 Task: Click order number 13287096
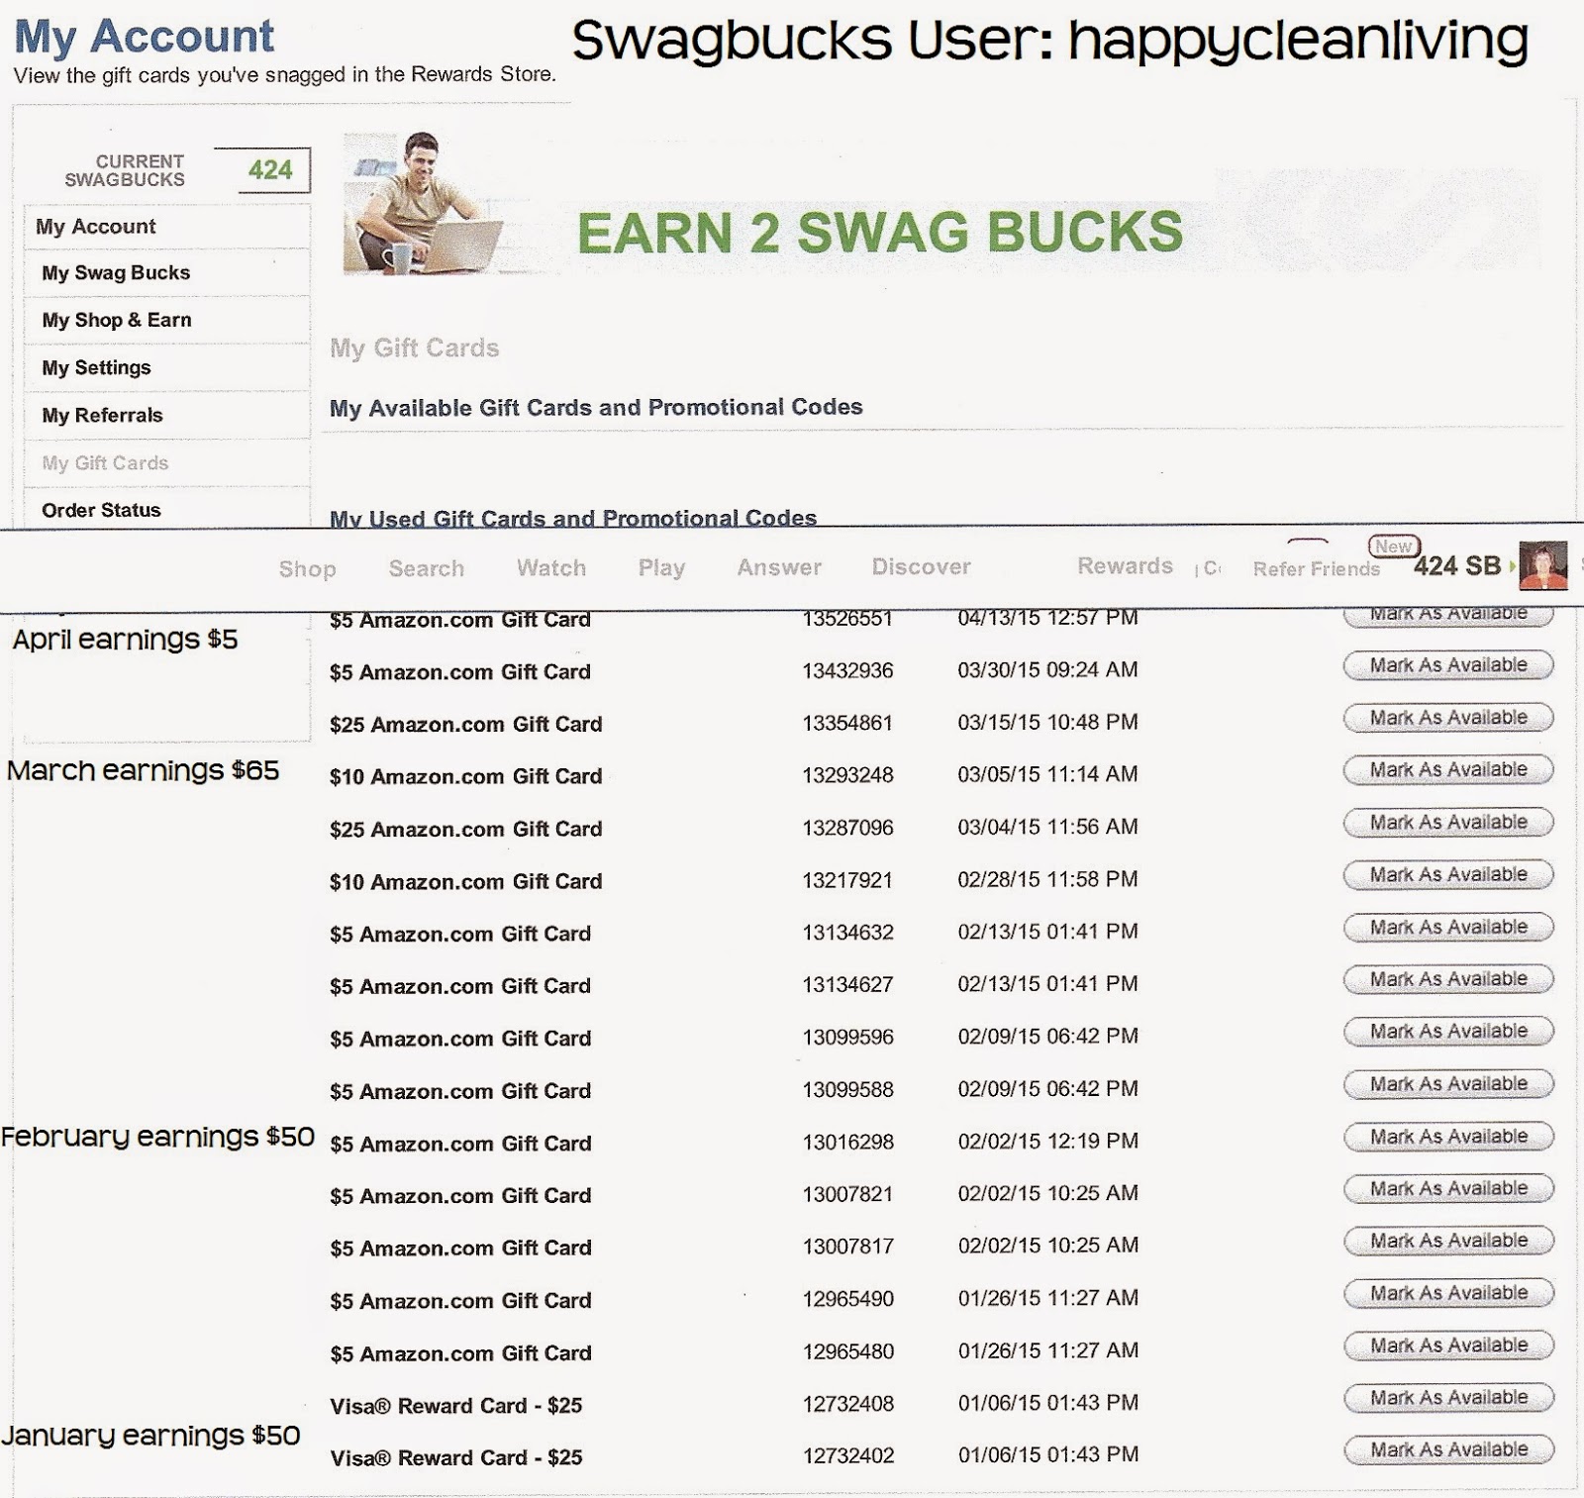tap(847, 828)
